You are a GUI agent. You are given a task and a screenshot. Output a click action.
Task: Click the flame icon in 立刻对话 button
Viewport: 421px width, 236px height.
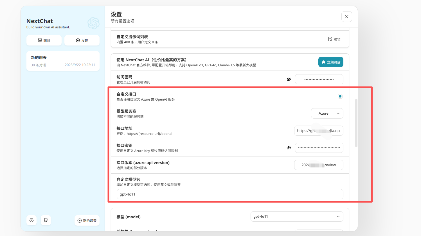pos(323,62)
